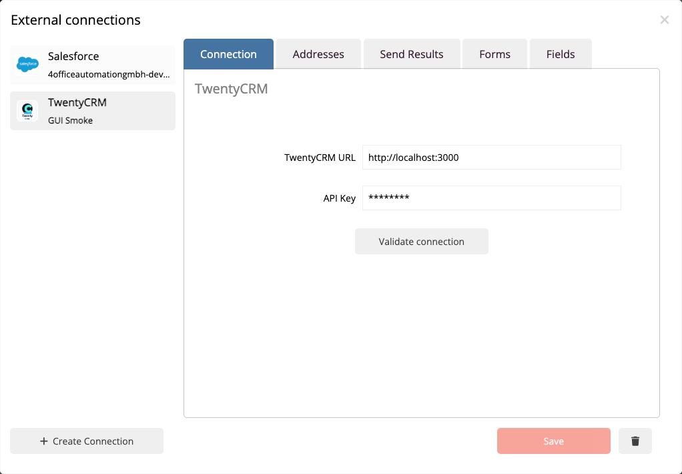Delete connection using the trash icon
The height and width of the screenshot is (474, 682).
click(x=635, y=441)
